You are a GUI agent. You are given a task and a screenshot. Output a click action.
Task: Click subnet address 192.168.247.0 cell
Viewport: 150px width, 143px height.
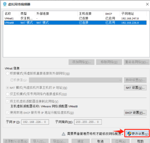tap(130, 19)
